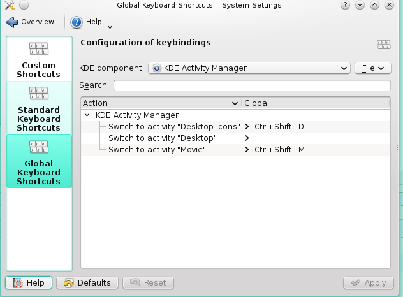Minimize the System Settings window
The height and width of the screenshot is (297, 403).
coord(360,5)
